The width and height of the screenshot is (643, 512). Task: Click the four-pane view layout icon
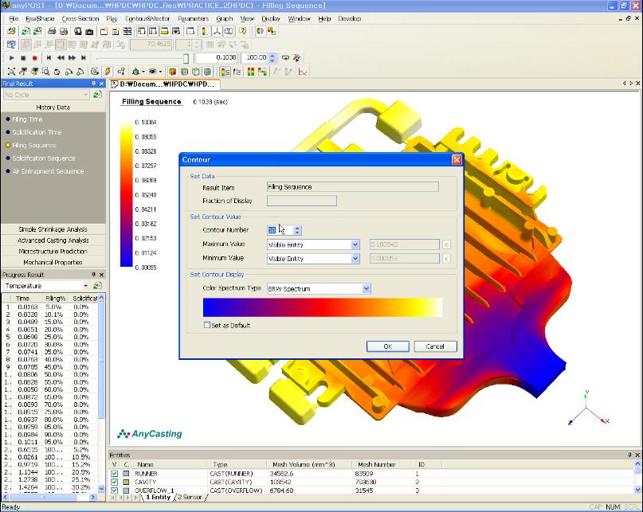click(x=127, y=31)
